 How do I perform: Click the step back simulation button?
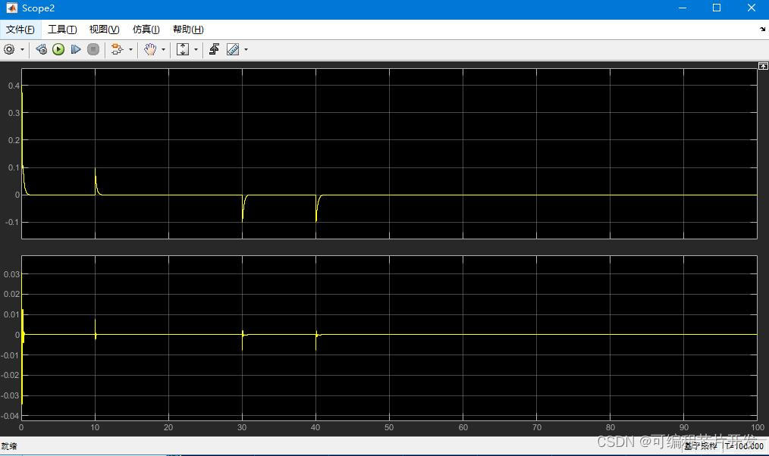coord(42,49)
